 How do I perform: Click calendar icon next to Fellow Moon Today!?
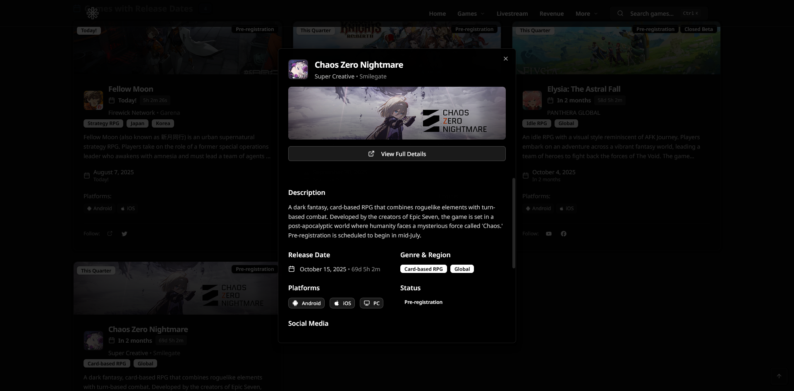pos(112,100)
